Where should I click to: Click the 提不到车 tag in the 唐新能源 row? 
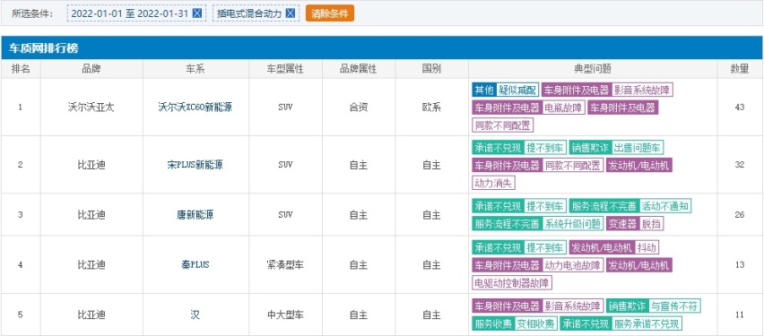click(545, 206)
